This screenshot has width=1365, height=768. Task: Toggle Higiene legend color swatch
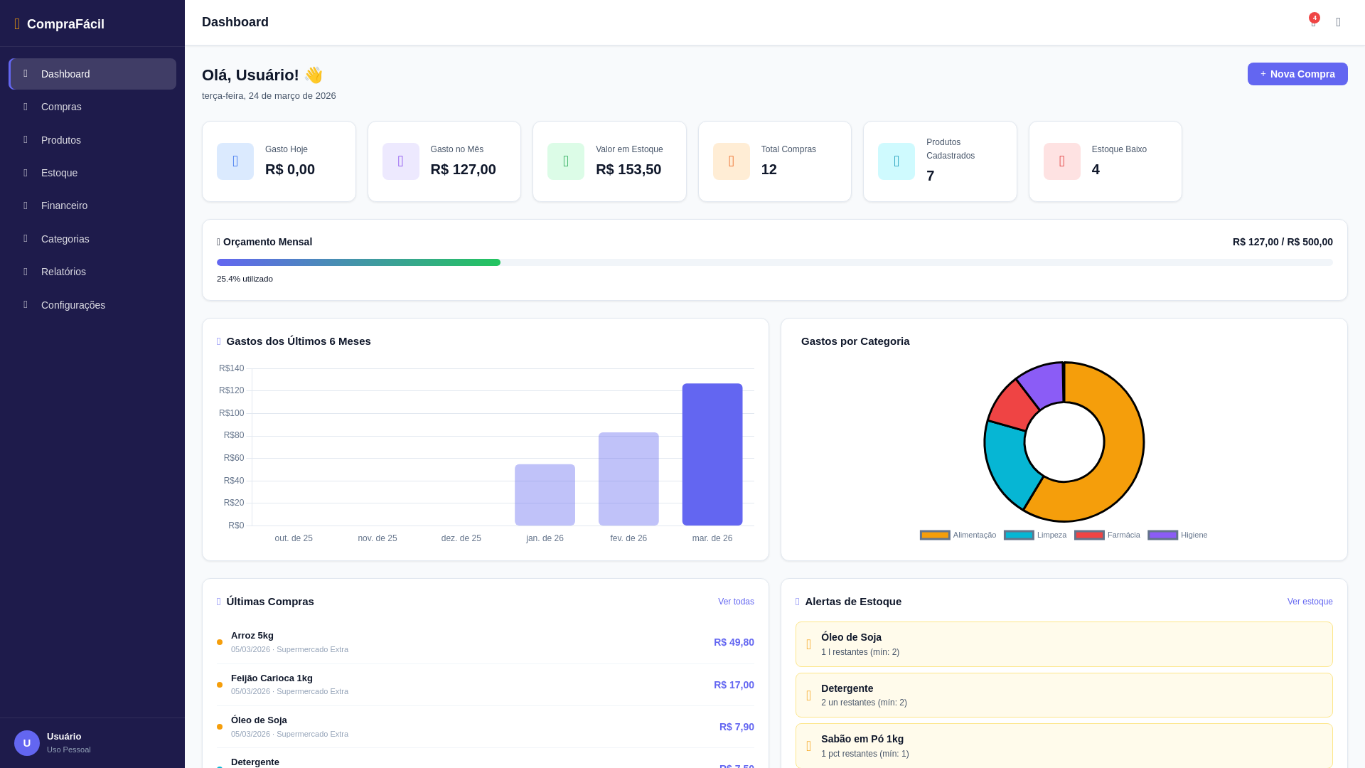(x=1162, y=535)
